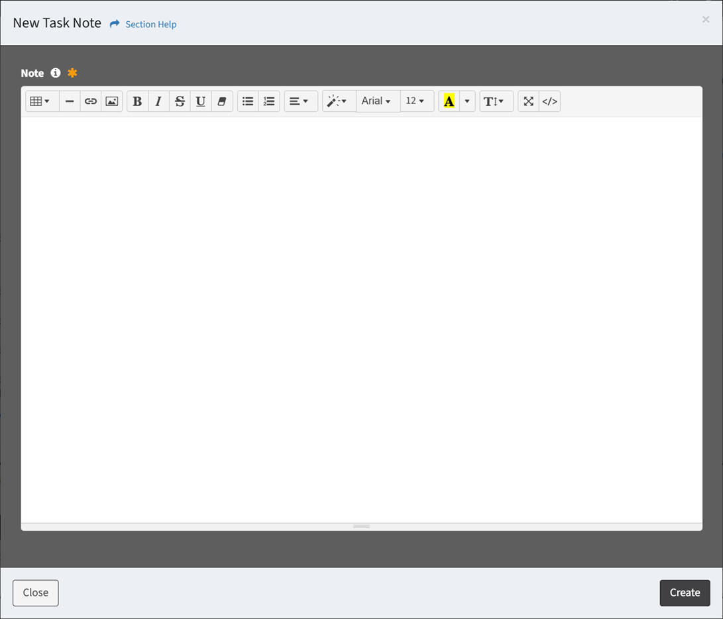This screenshot has width=723, height=619.
Task: Open the Section Help link
Action: pos(150,24)
